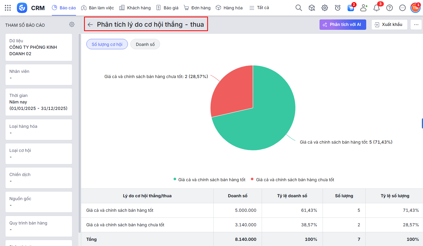Click the back arrow beside report title

[x=90, y=25]
